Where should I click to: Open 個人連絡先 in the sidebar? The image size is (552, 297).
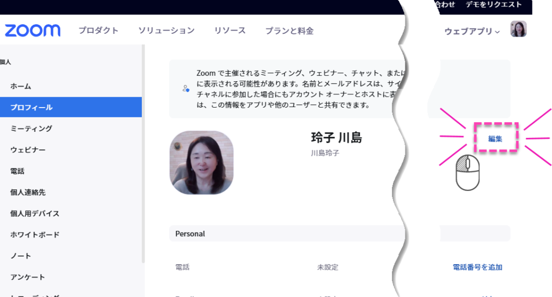(27, 192)
